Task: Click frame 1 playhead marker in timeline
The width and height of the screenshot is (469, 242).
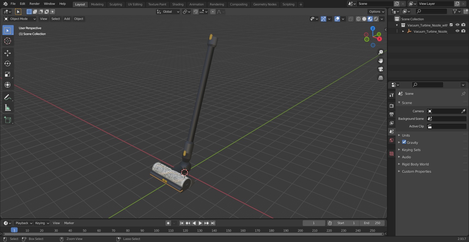Action: 14,230
